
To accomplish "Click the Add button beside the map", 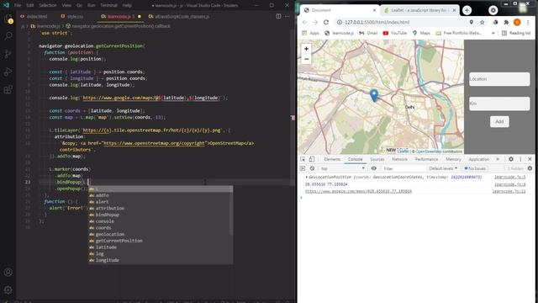I will (499, 121).
